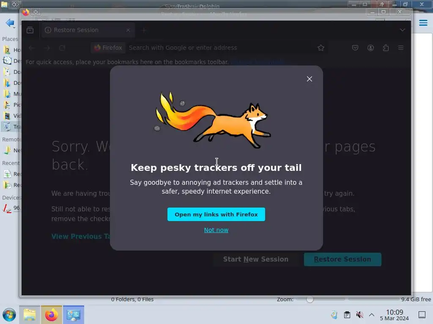Open System Settings taskbar icon
This screenshot has width=433, height=324.
pyautogui.click(x=74, y=315)
